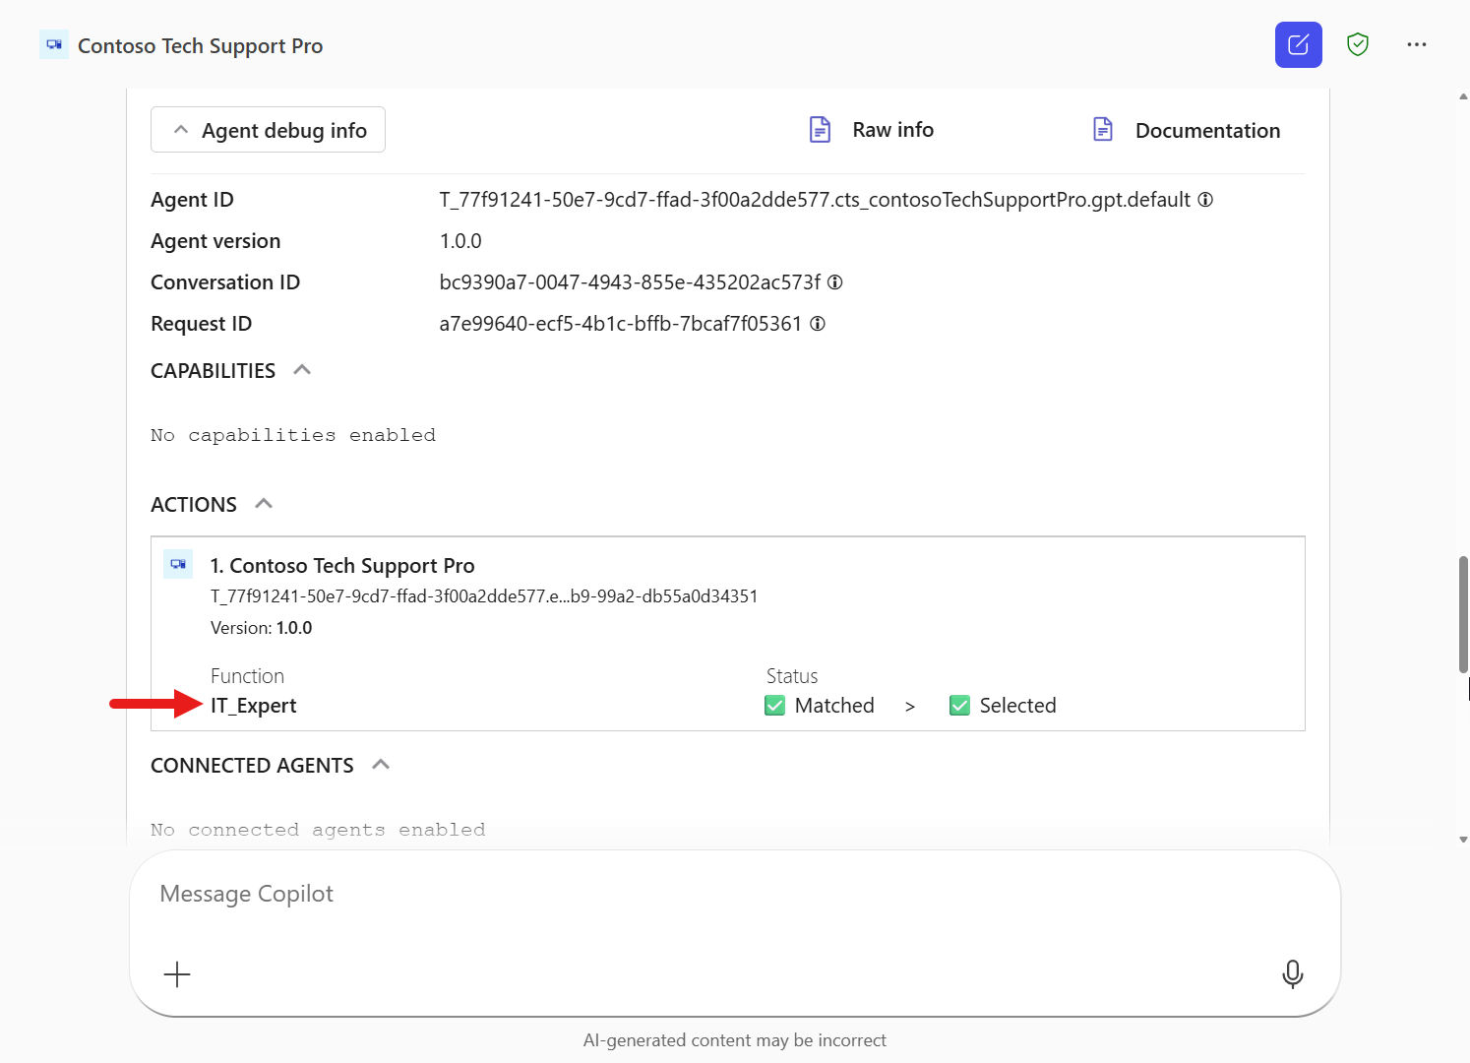Click the 'No capabilities enabled' text
This screenshot has height=1063, width=1470.
click(293, 435)
